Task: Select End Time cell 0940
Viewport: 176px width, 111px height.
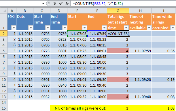Action: click(59, 85)
